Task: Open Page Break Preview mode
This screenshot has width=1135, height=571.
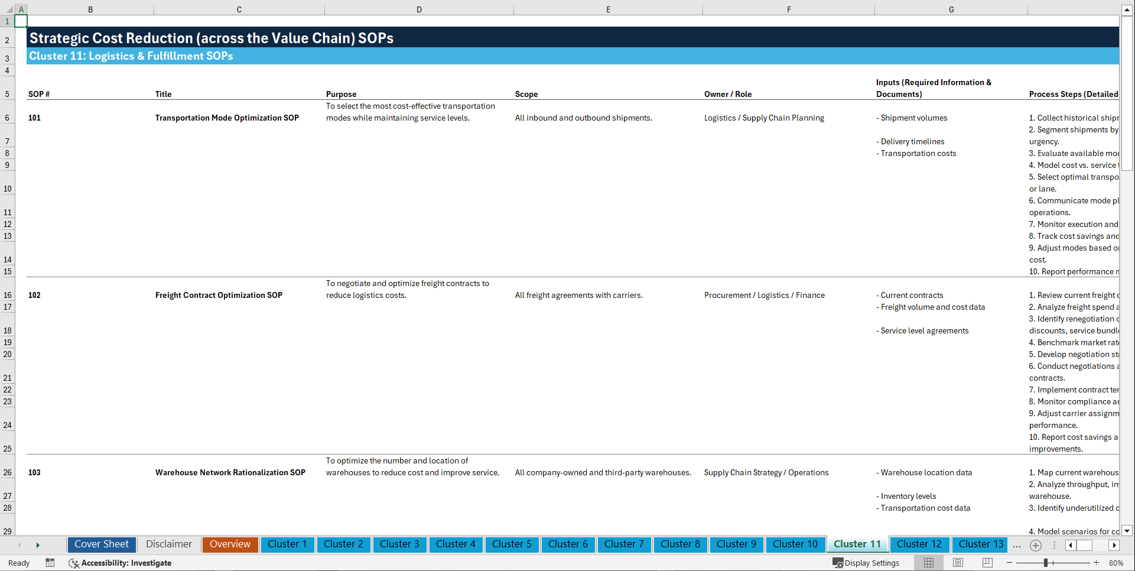Action: (x=986, y=563)
